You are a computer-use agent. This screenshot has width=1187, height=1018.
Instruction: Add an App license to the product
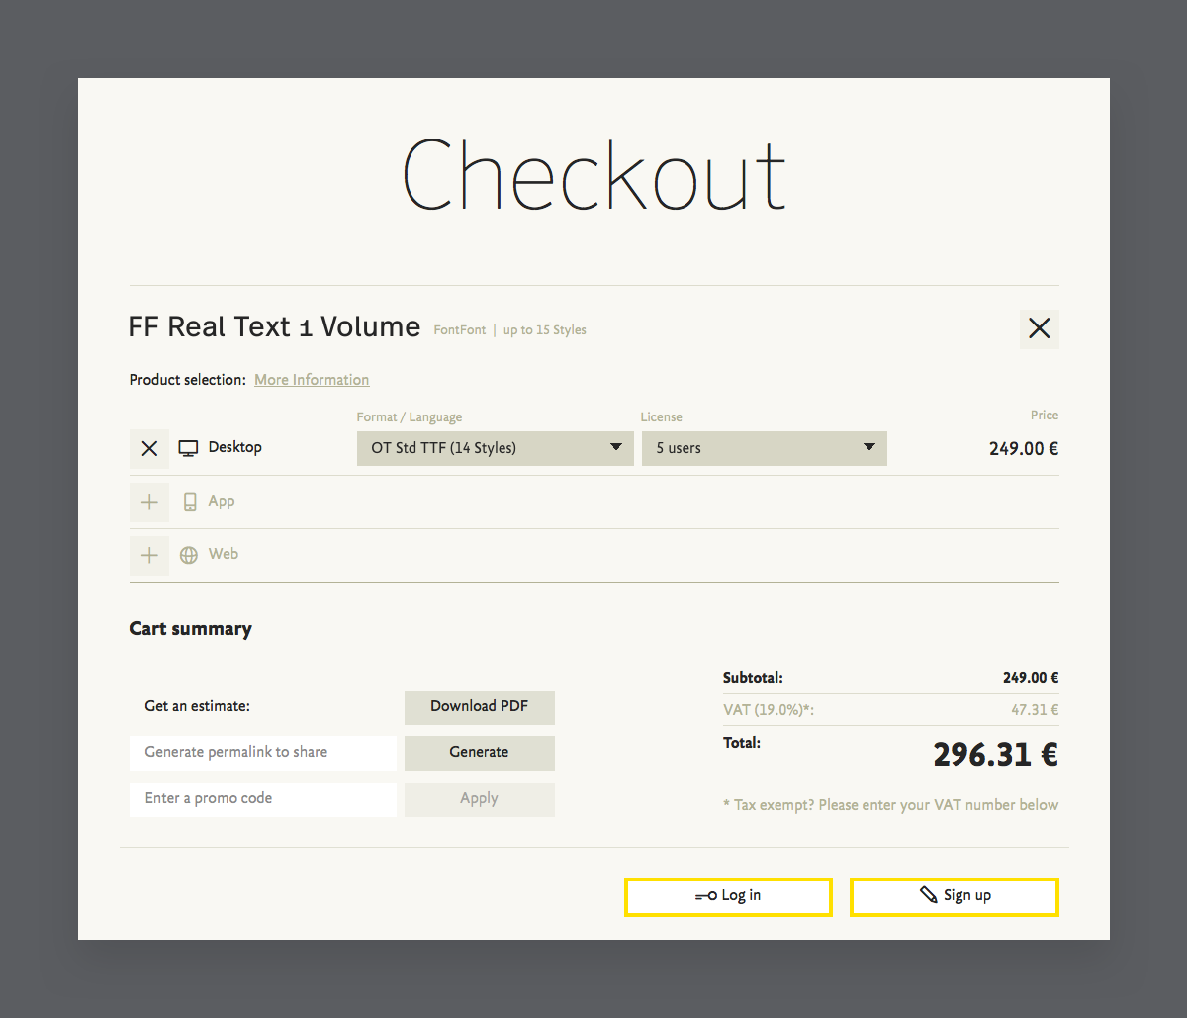pos(149,502)
